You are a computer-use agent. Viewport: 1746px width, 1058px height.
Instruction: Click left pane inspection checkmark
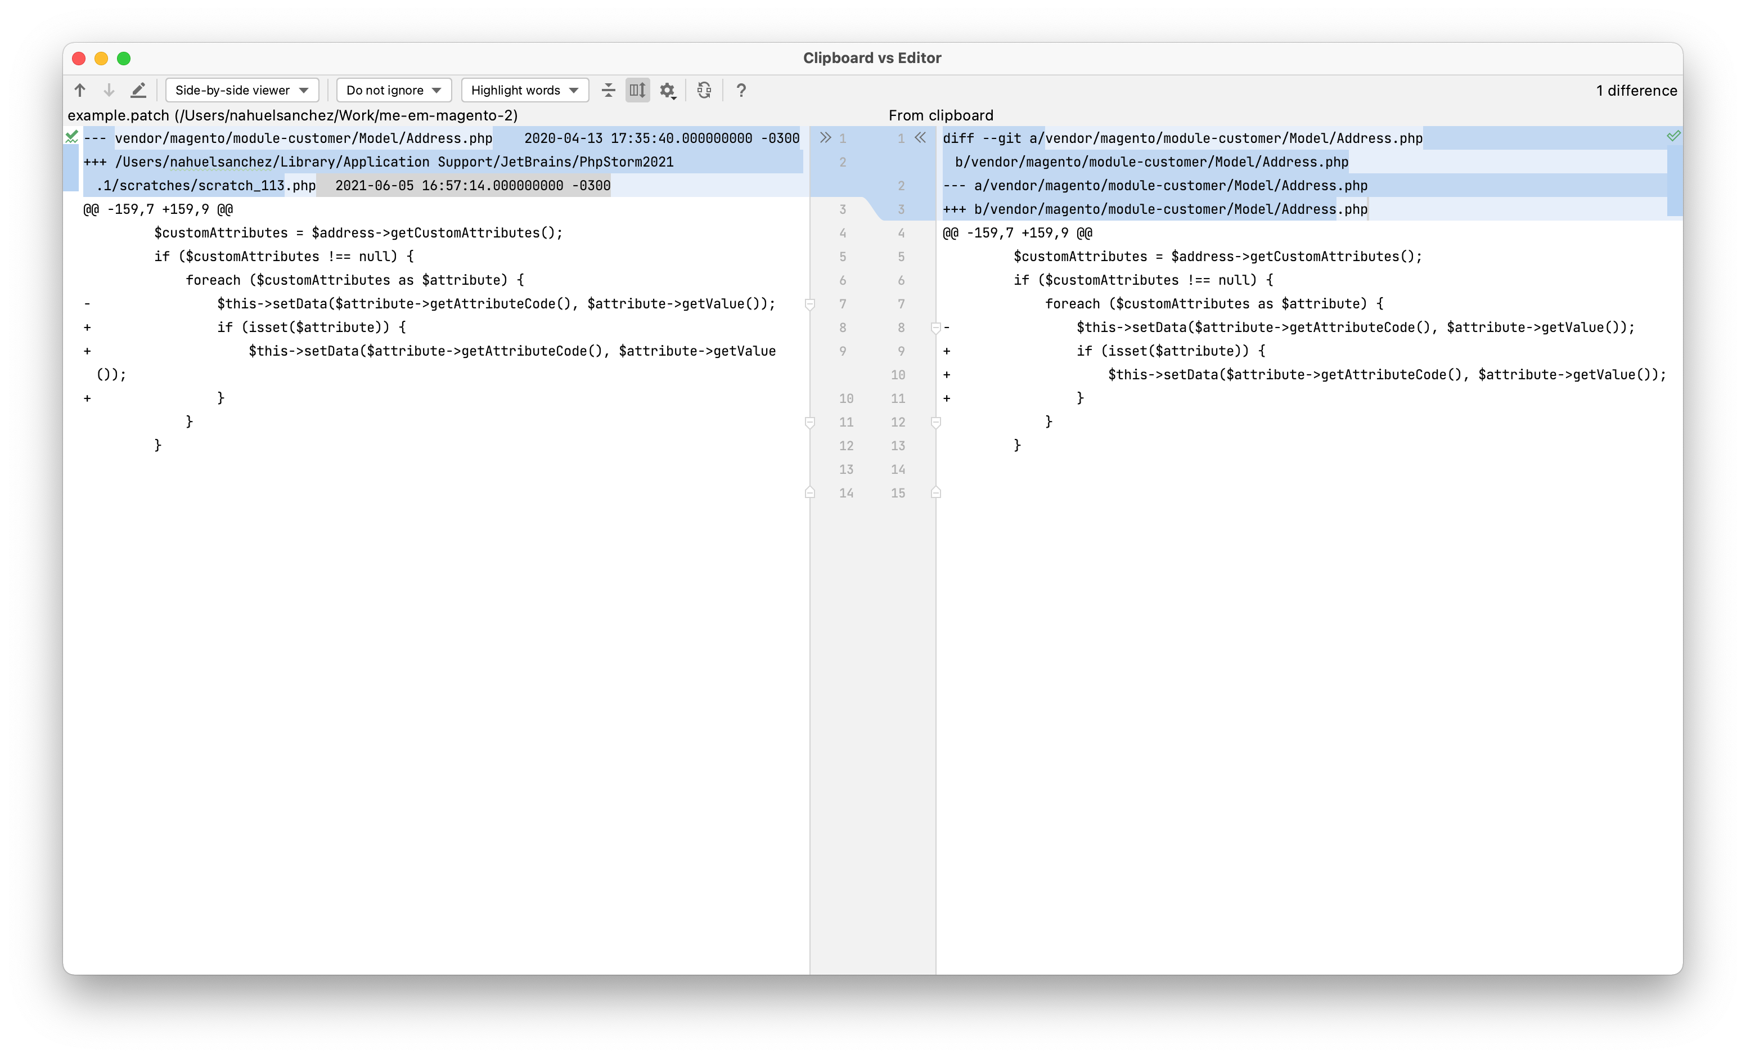71,136
